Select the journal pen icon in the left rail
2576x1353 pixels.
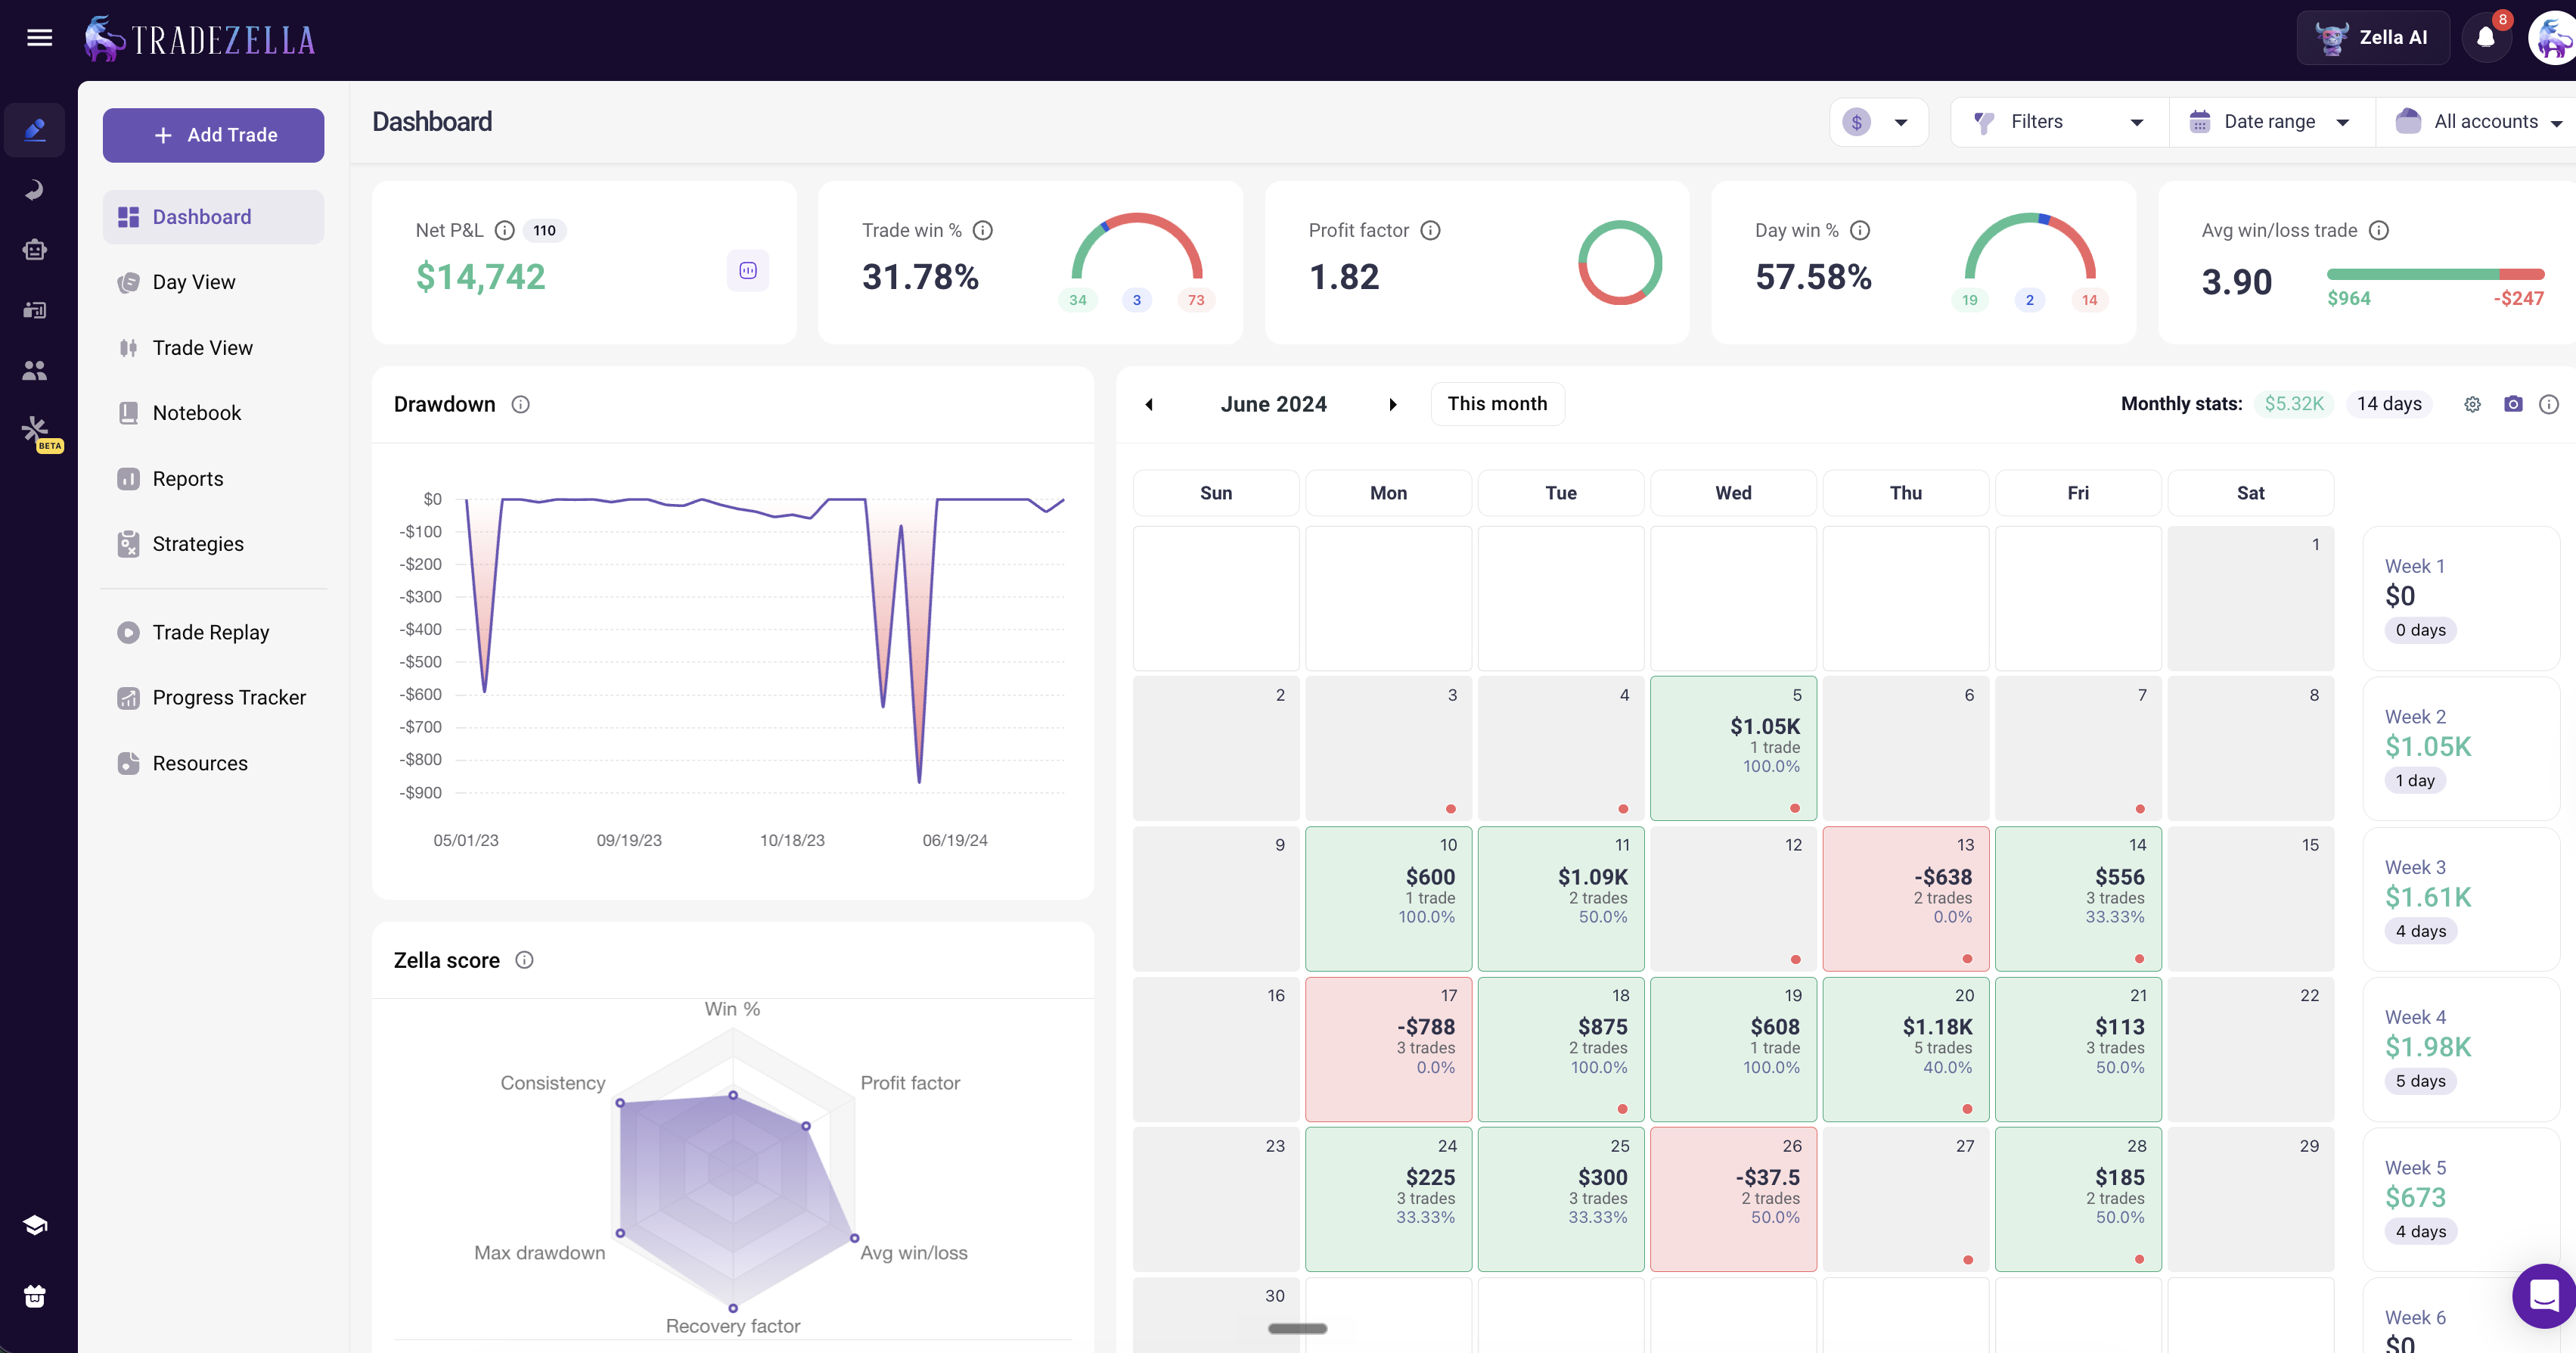coord(35,130)
